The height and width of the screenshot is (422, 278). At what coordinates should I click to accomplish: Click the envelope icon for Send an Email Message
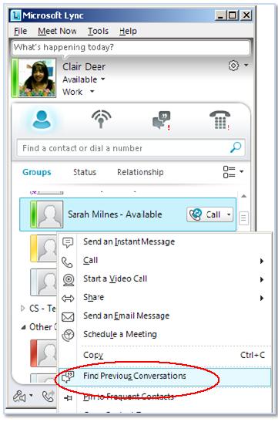coord(68,317)
